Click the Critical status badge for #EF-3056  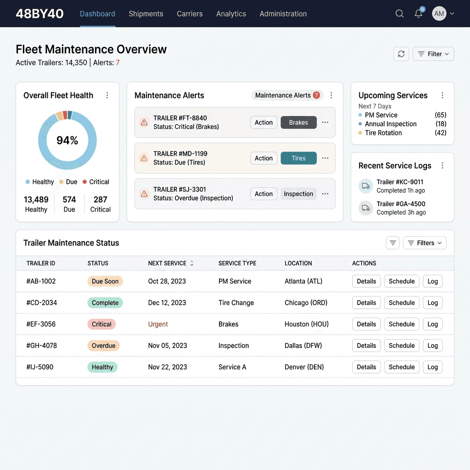tap(101, 324)
